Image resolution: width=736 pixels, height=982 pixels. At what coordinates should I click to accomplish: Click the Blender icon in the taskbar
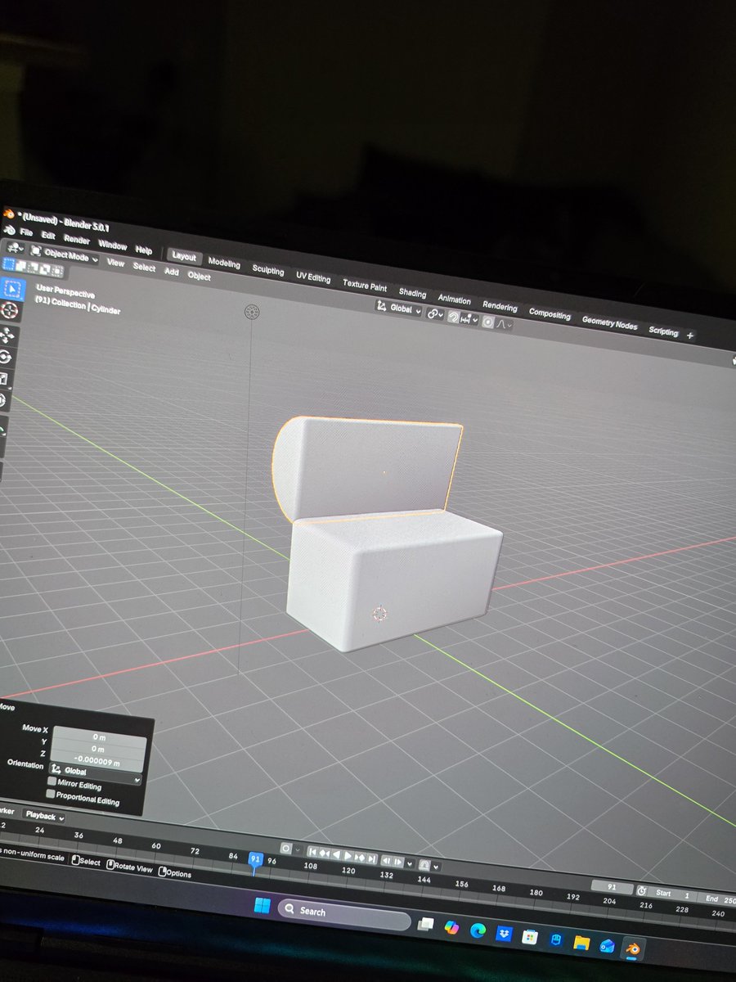633,948
